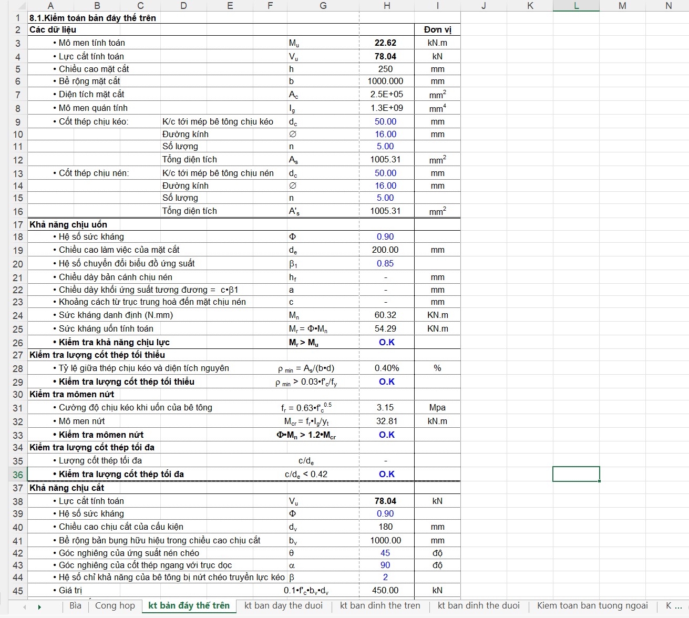Select the tension As value in row 12
This screenshot has width=689, height=618.
pyautogui.click(x=385, y=159)
